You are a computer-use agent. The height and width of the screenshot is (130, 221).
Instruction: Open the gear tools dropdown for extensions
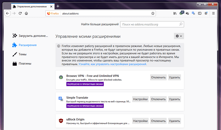pyautogui.click(x=179, y=36)
